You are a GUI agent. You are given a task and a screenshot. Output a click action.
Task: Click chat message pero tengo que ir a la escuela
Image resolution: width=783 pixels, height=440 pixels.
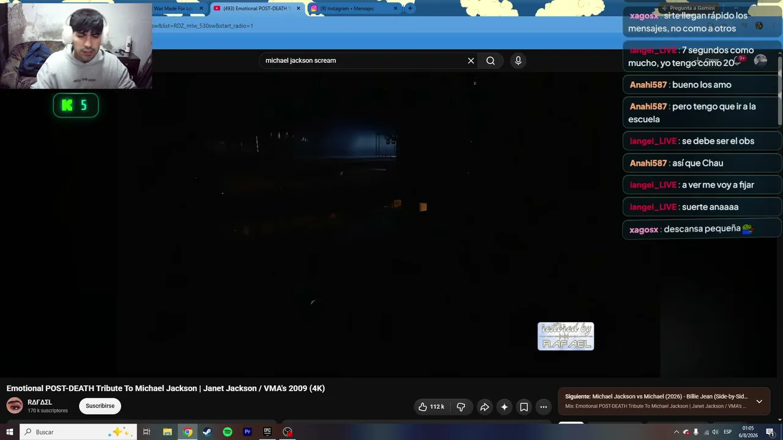pyautogui.click(x=702, y=113)
